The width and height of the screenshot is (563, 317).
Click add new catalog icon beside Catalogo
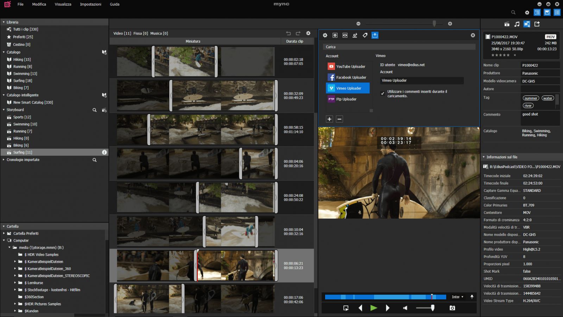click(104, 52)
